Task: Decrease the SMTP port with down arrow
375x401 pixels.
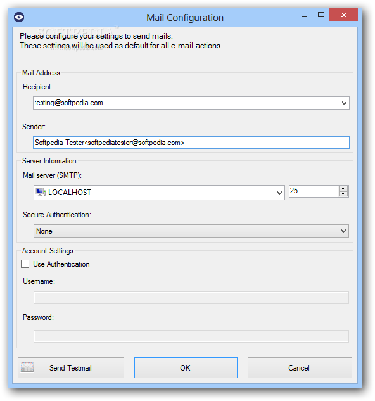Action: (343, 194)
